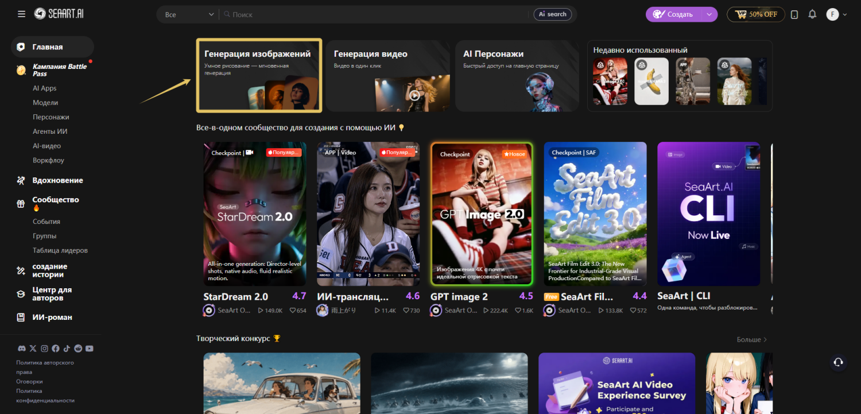Go to Главная in the sidebar
The image size is (861, 414).
(52, 47)
